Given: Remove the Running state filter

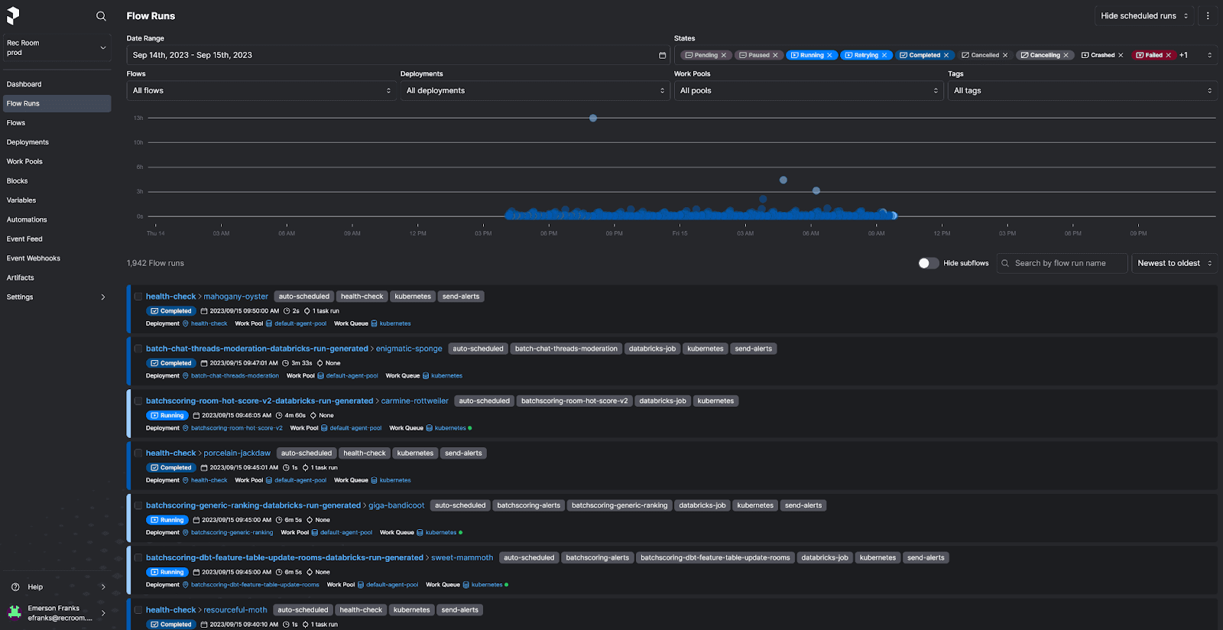Looking at the screenshot, I should [x=829, y=55].
